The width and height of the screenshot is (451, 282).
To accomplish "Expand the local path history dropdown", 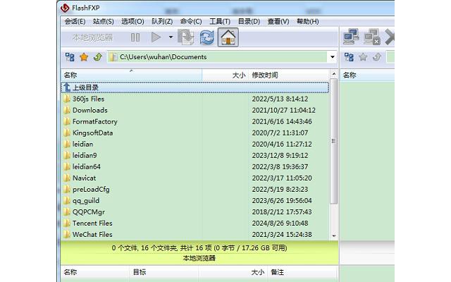I will pyautogui.click(x=332, y=57).
